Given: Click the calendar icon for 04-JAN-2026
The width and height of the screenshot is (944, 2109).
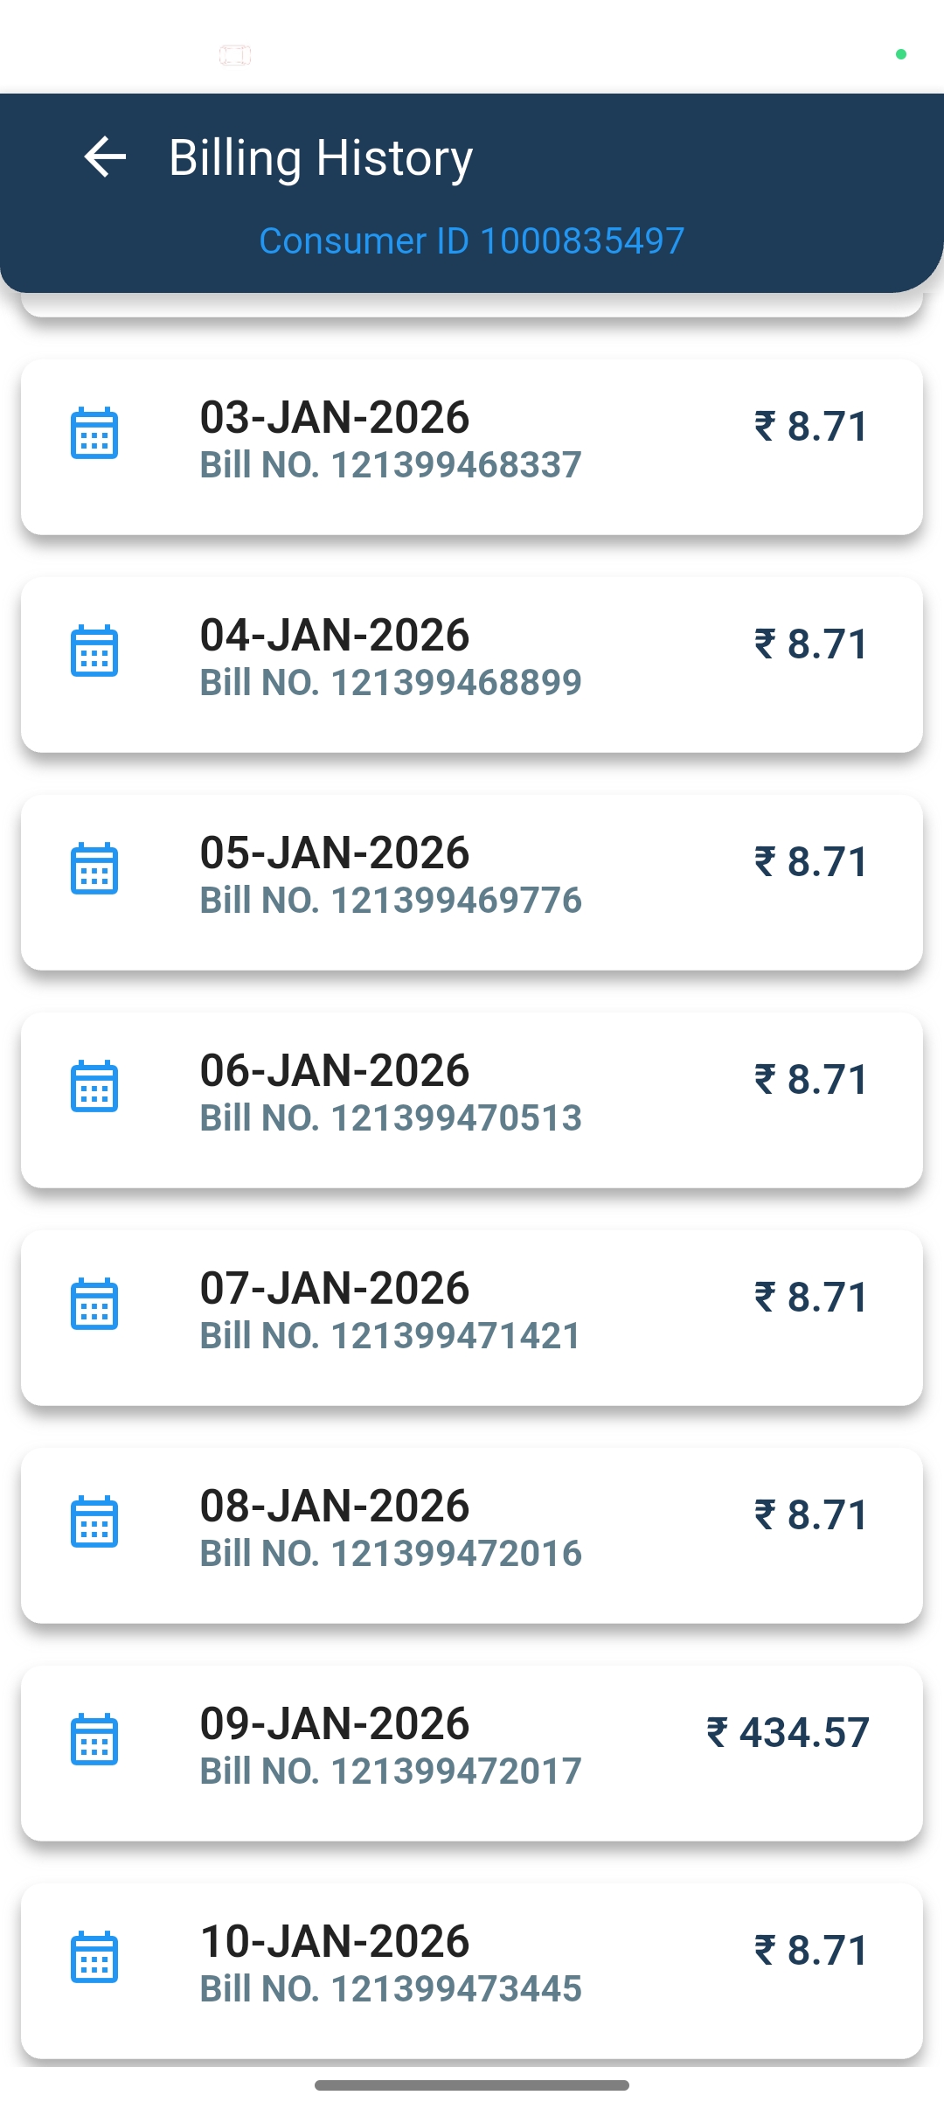Looking at the screenshot, I should pyautogui.click(x=94, y=651).
